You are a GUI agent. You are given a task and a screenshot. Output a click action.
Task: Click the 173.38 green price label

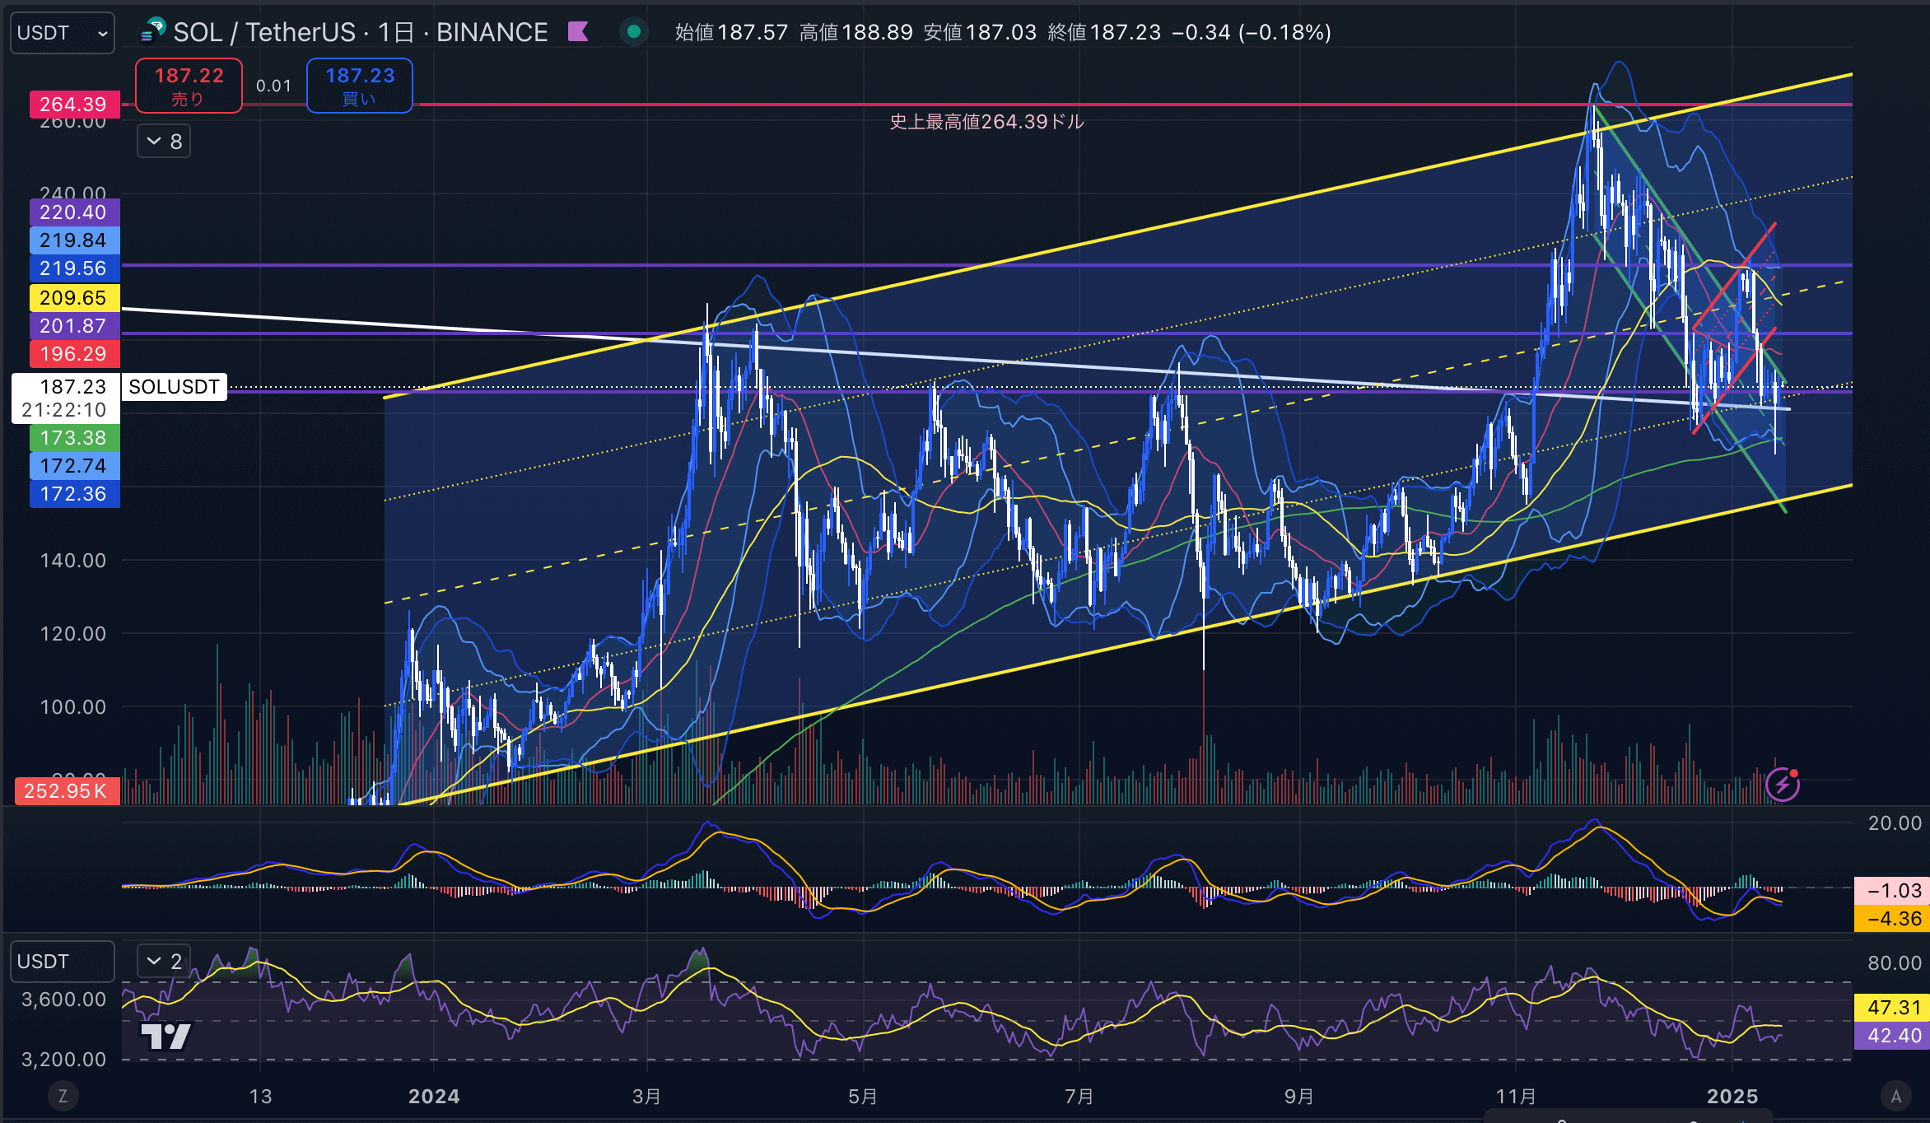click(x=74, y=438)
